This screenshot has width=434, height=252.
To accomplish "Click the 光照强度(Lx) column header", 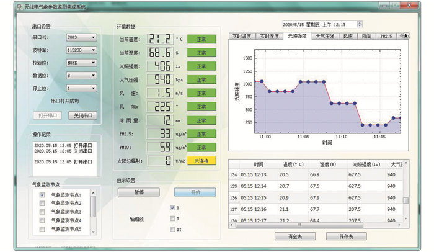I will pyautogui.click(x=366, y=164).
